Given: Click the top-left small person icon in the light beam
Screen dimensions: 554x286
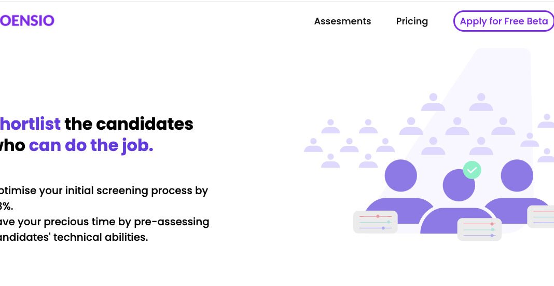Looking at the screenshot, I should [433, 102].
